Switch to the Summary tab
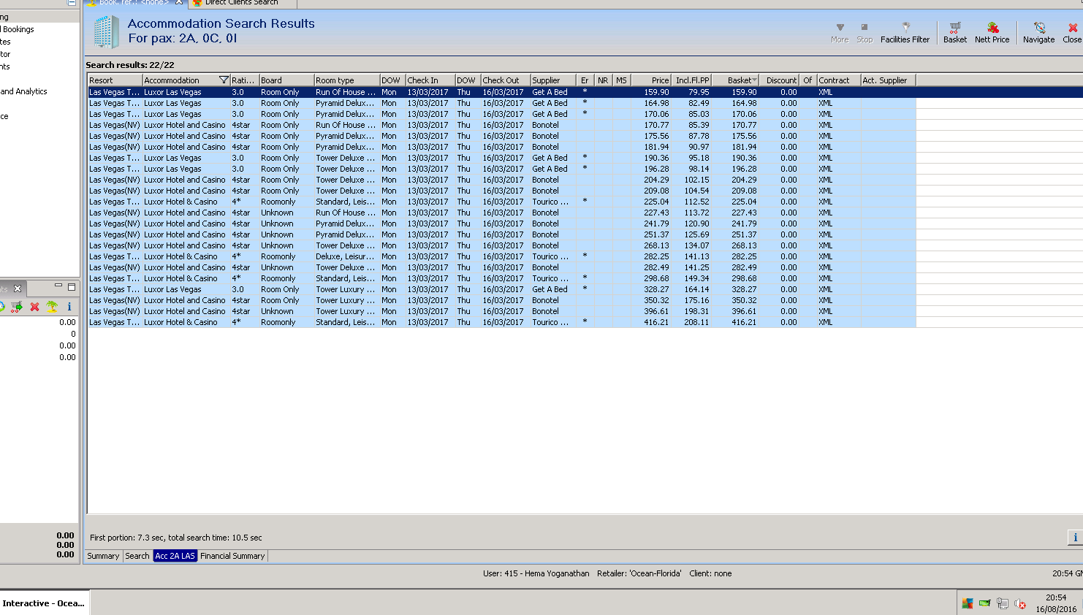Viewport: 1083px width, 615px height. point(103,556)
